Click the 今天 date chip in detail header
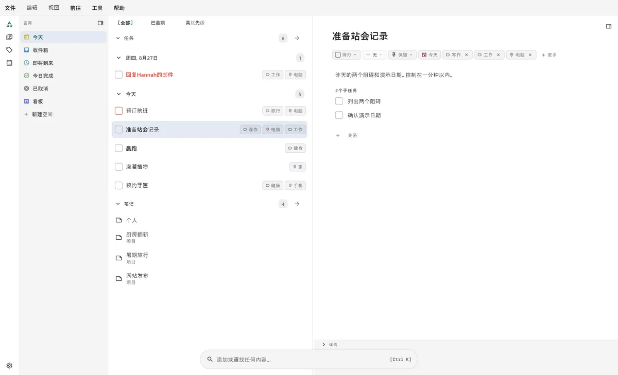 click(430, 55)
